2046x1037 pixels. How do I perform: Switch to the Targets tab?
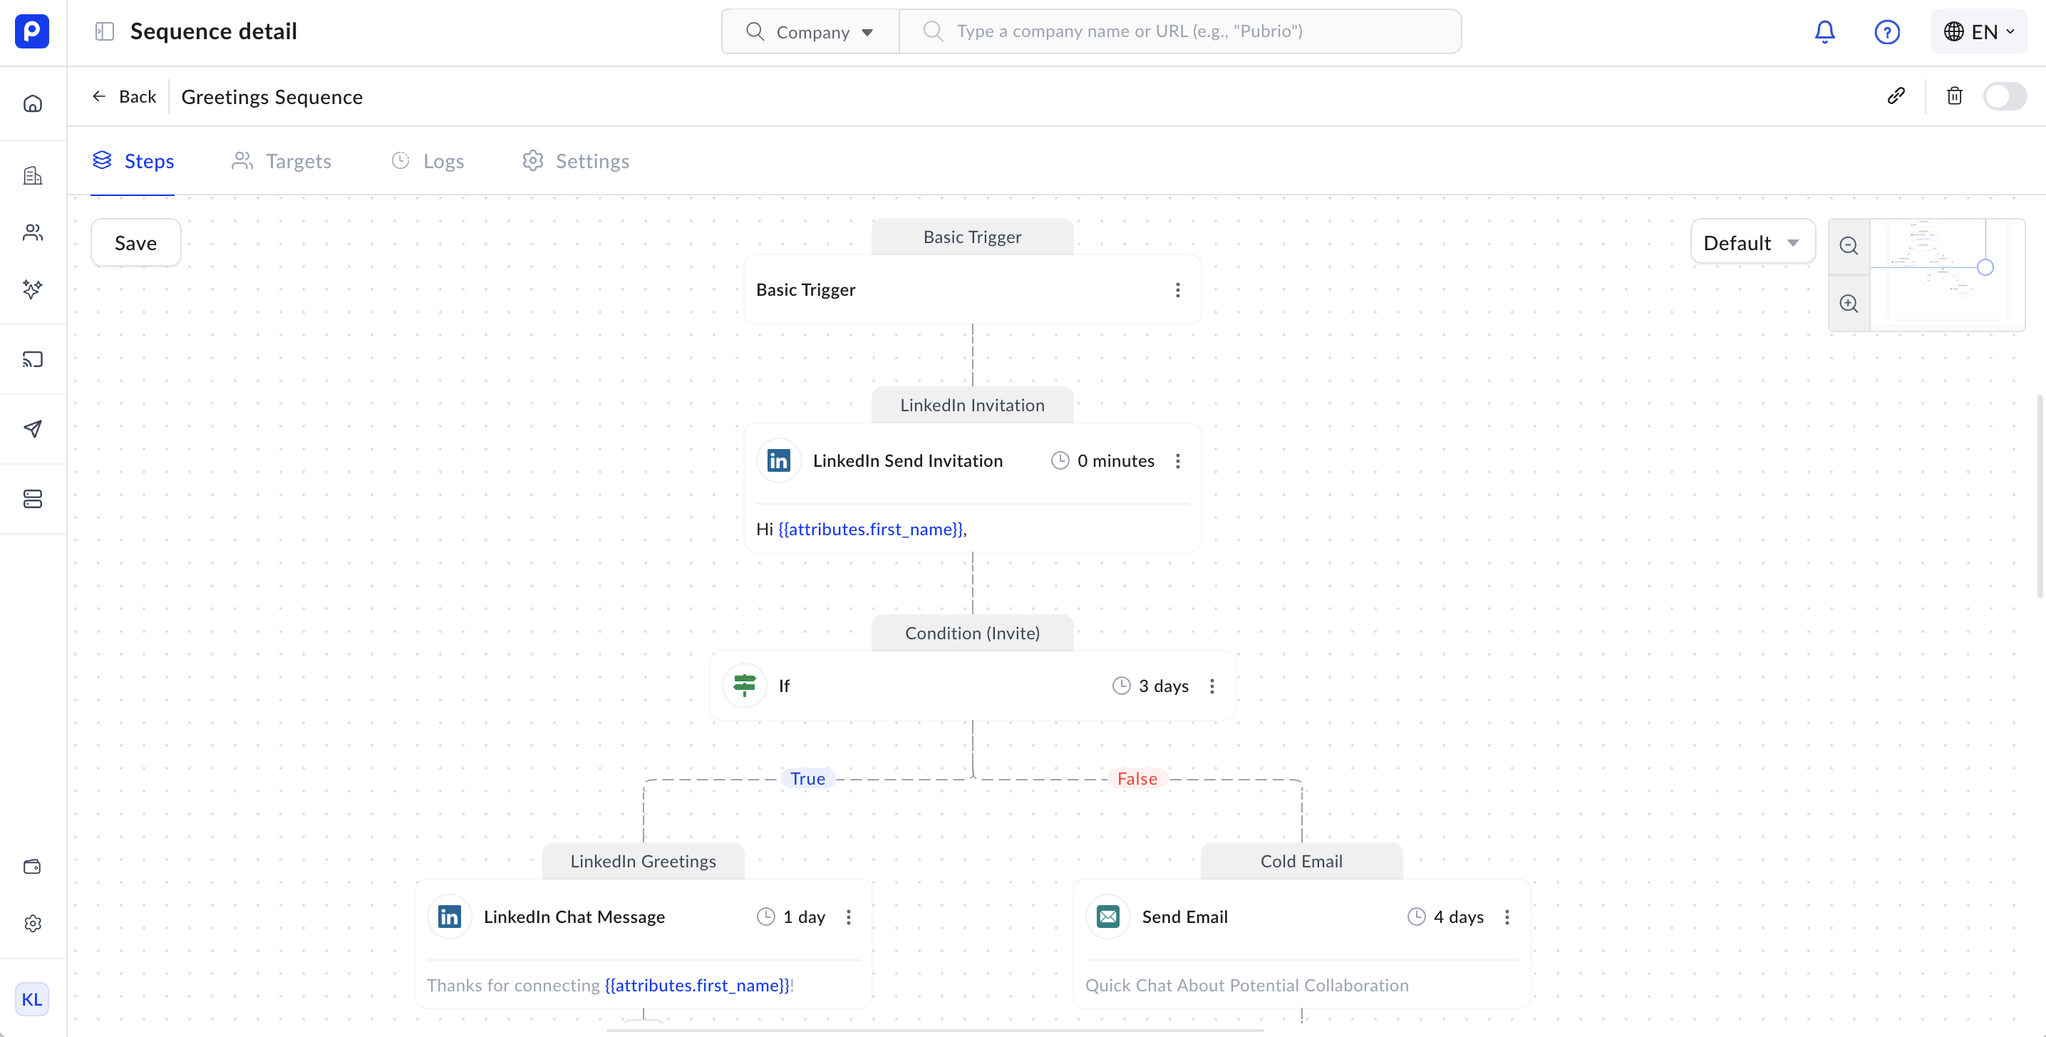click(x=281, y=161)
